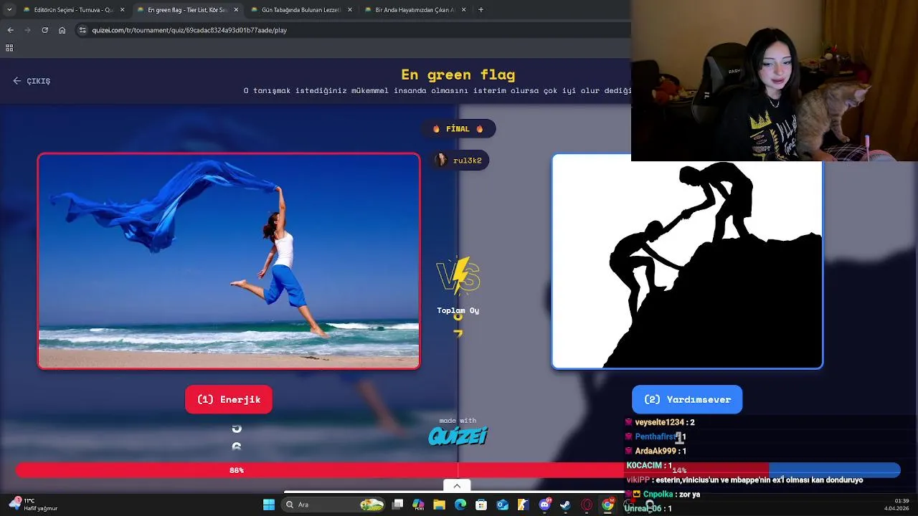Launch Microsoft Edge from taskbar
This screenshot has height=516, width=918.
pyautogui.click(x=460, y=505)
